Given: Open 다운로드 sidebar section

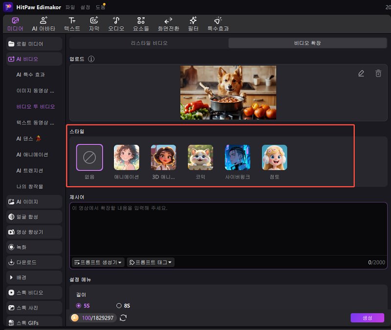Looking at the screenshot, I should (x=34, y=262).
